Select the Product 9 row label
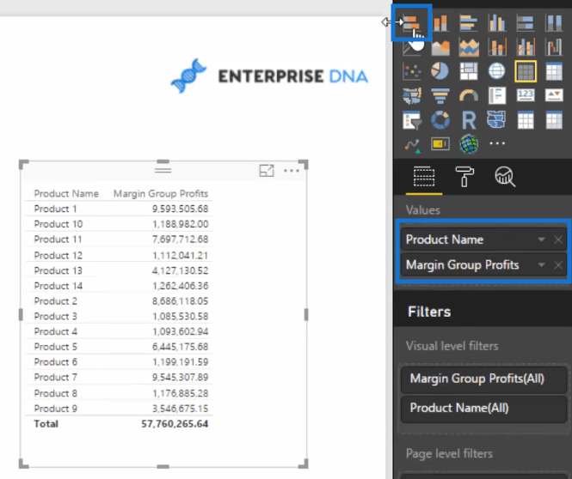Screen dimensions: 572x479 tap(55, 409)
